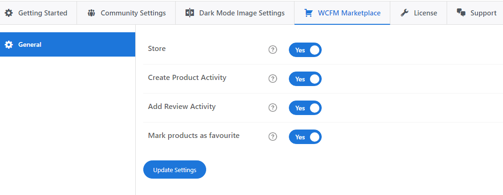Show help for Add Review Activity

[272, 108]
